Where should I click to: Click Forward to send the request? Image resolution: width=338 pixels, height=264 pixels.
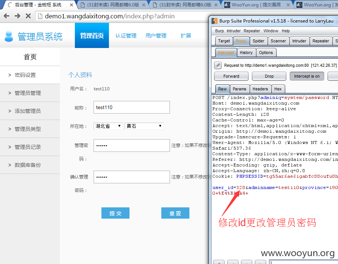[231, 76]
